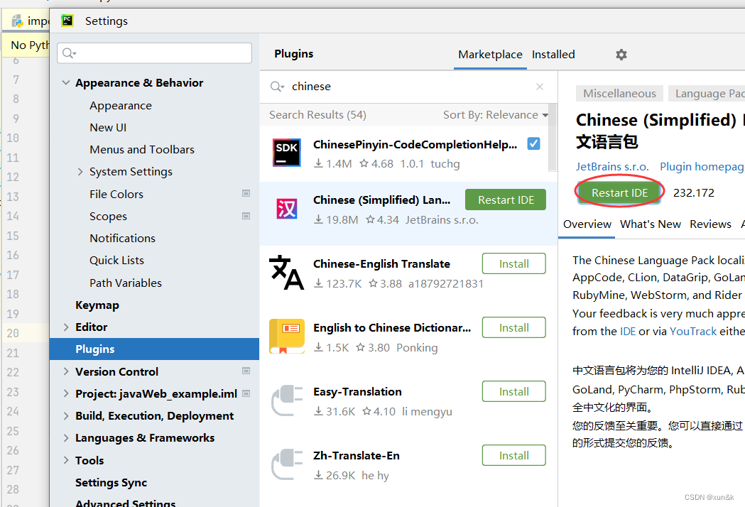Image resolution: width=745 pixels, height=507 pixels.
Task: Click the PyCharm logo in title bar
Action: [67, 21]
